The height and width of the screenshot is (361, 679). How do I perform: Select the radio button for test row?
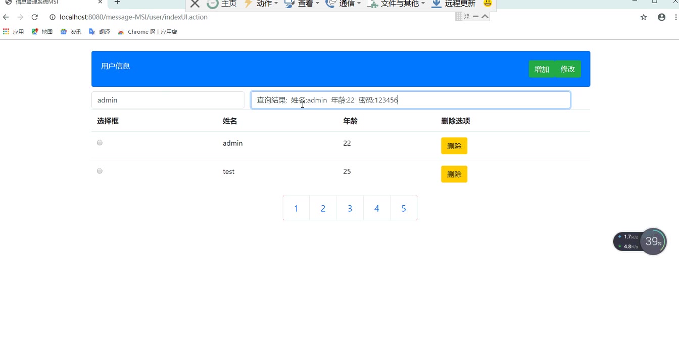point(100,171)
